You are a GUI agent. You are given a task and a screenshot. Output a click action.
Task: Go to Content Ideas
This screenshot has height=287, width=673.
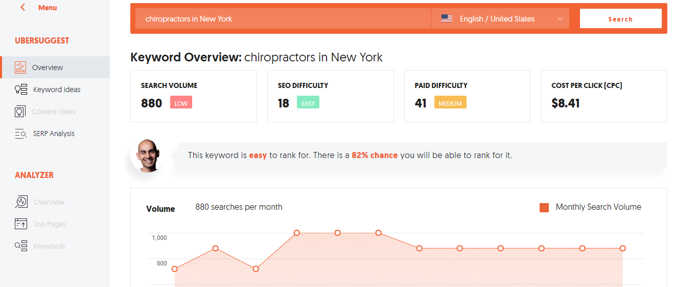tap(55, 112)
